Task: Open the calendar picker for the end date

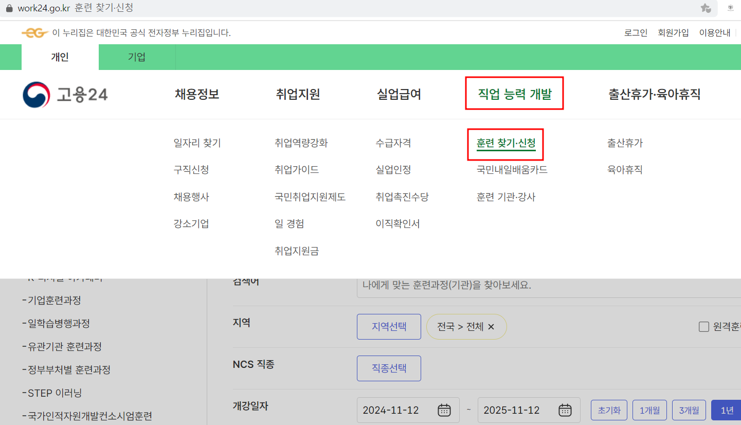Action: pos(565,410)
